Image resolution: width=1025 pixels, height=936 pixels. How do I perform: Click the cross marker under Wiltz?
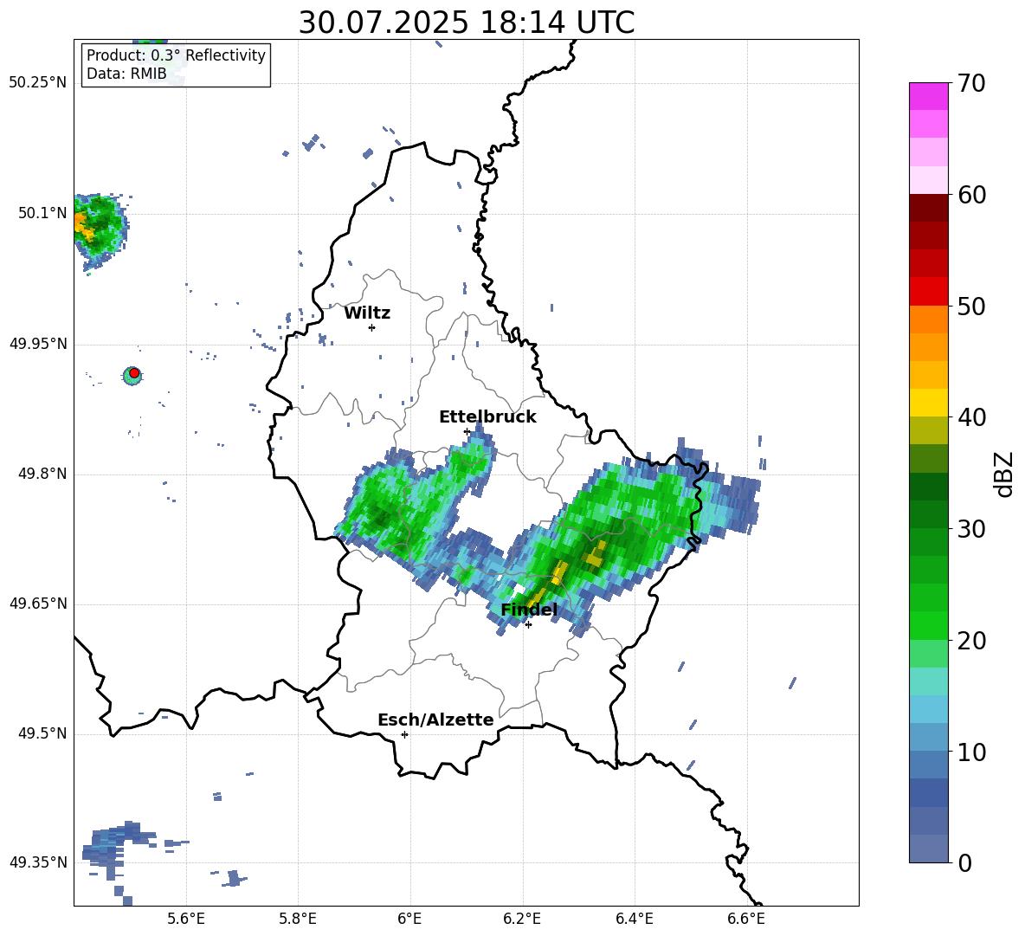point(371,327)
